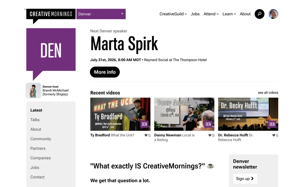This screenshot has width=307, height=187.
Task: Expand the Learn menu
Action: tap(229, 14)
